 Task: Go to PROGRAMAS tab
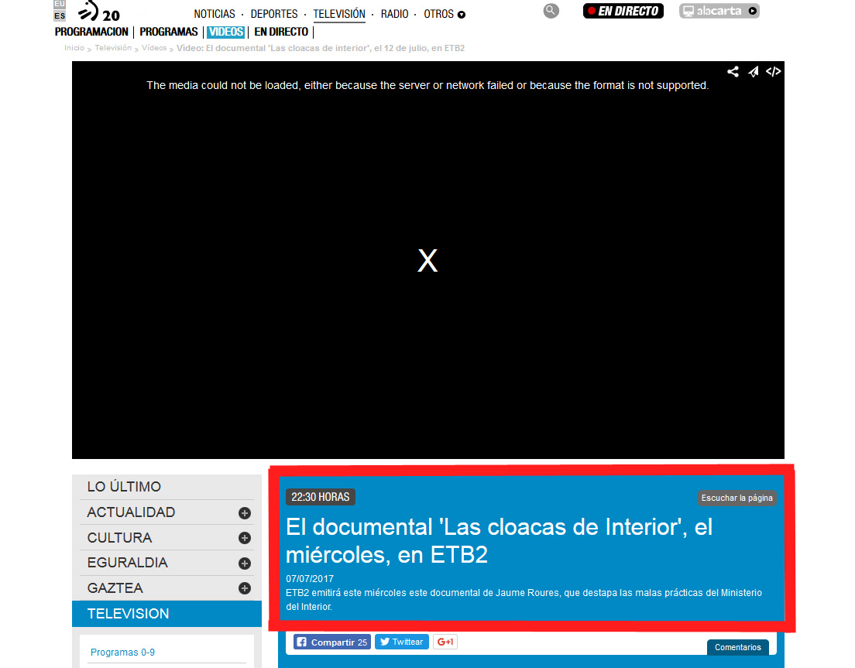click(x=169, y=32)
